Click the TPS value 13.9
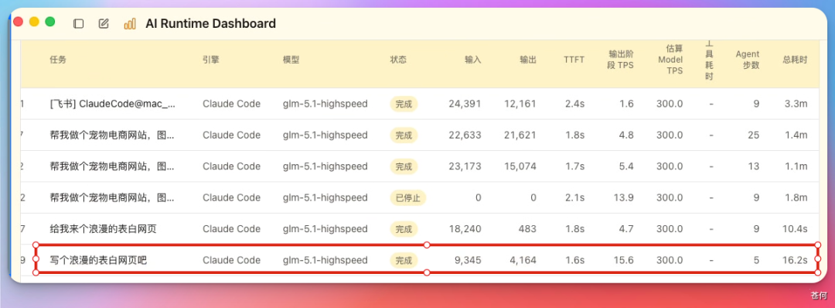 pos(623,197)
